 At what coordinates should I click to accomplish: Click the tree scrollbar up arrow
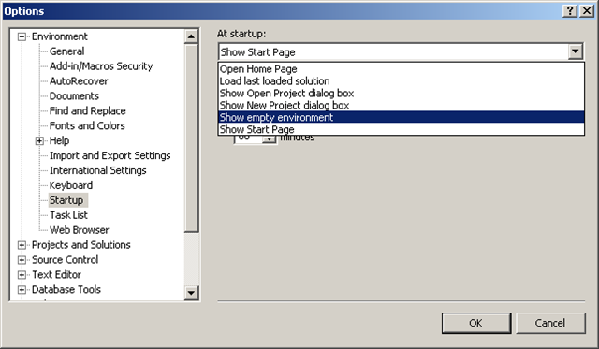coord(191,36)
